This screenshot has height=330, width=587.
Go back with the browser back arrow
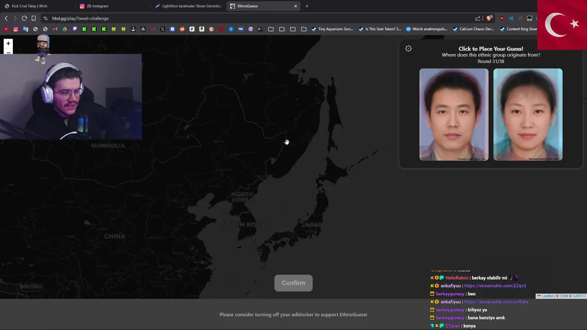[6, 18]
